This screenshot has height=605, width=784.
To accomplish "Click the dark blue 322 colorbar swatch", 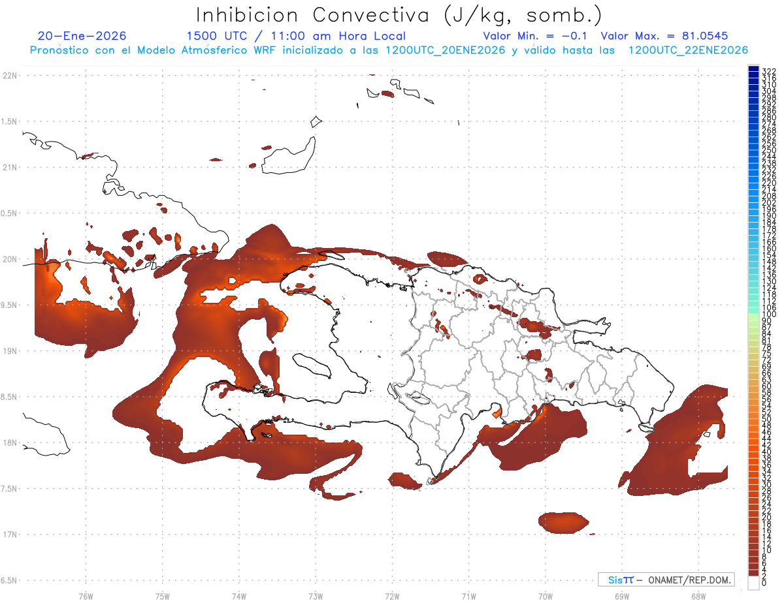I will pyautogui.click(x=753, y=69).
